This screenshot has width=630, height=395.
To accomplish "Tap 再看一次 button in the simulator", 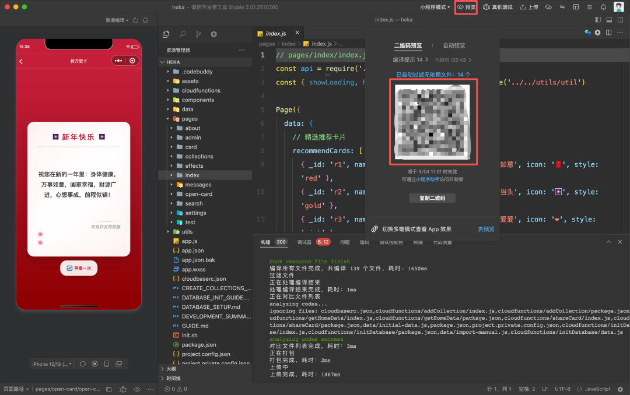I will pyautogui.click(x=79, y=268).
